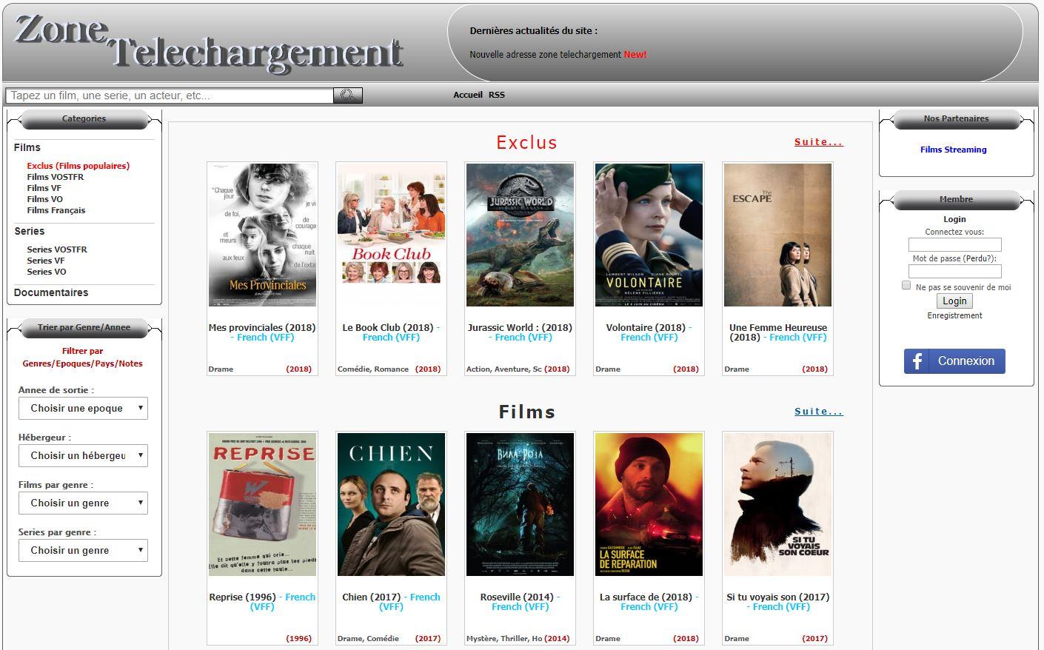Select the Volontaire movie poster
The width and height of the screenshot is (1044, 650).
(x=649, y=235)
